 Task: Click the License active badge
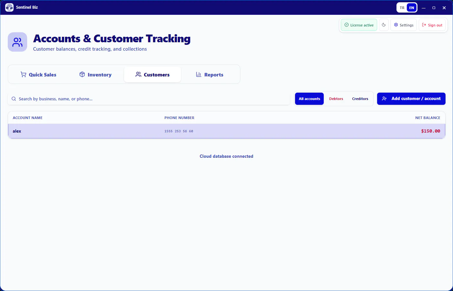point(359,25)
